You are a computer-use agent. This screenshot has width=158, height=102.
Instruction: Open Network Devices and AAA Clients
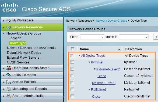(x=31, y=48)
